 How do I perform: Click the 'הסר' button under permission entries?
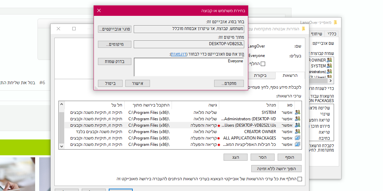point(262,157)
